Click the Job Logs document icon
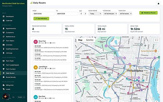 [x=4, y=53]
